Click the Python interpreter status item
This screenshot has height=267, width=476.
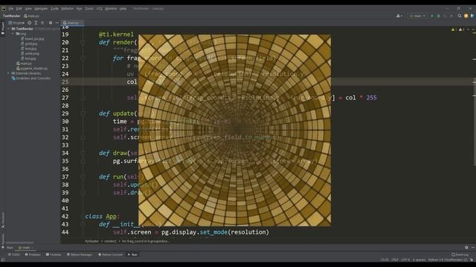click(x=448, y=260)
